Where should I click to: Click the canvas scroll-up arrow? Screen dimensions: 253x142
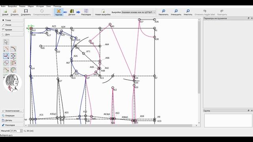point(199,20)
